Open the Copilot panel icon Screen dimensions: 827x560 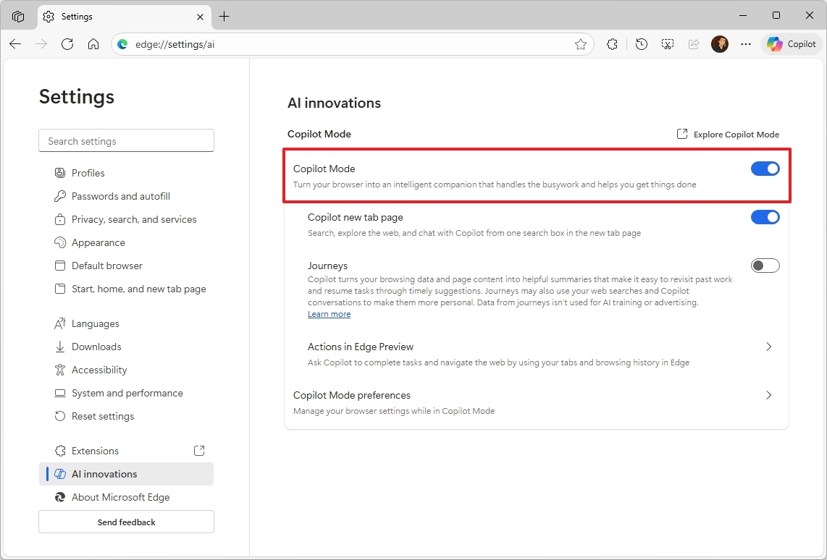tap(791, 44)
